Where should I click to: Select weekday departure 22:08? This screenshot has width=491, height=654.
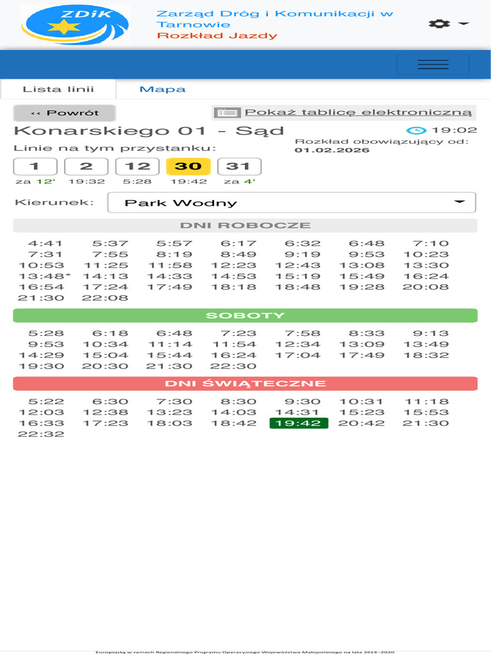point(105,298)
